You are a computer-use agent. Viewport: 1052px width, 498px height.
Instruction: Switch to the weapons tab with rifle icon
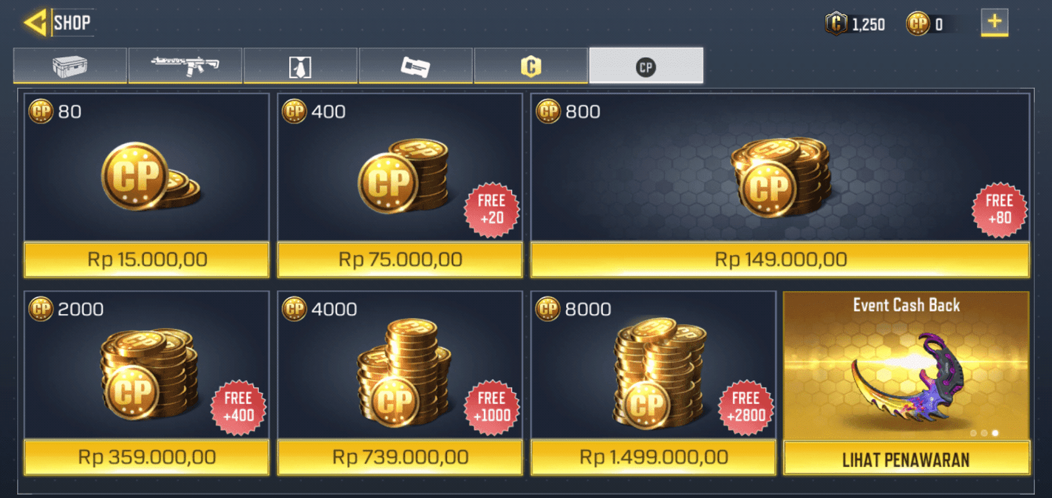coord(185,66)
